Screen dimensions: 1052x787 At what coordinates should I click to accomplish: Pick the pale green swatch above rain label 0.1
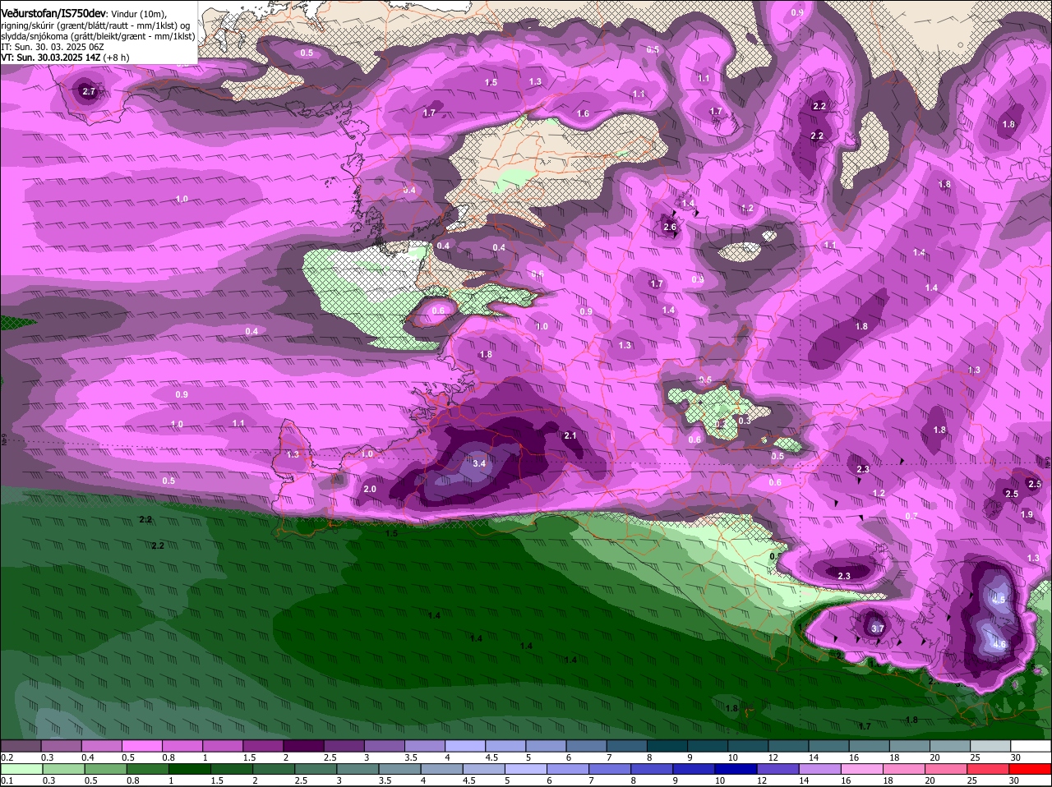tap(21, 769)
